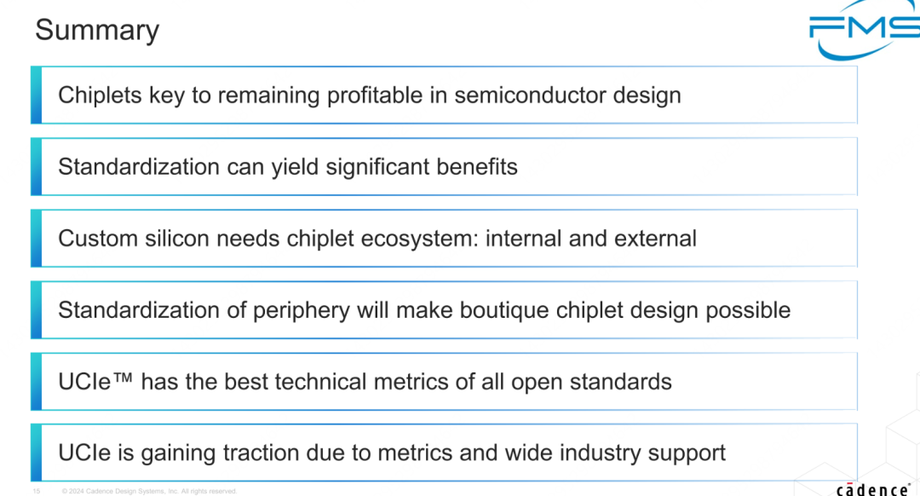Viewport: 920px width, 496px height.
Task: Click the word 'profitable' in first bullet
Action: point(374,95)
